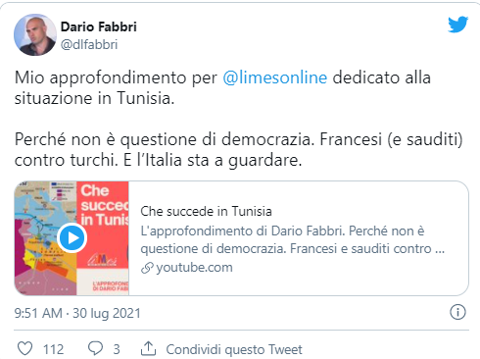Image resolution: width=480 pixels, height=359 pixels.
Task: Reply using the speech bubble icon
Action: tap(95, 348)
